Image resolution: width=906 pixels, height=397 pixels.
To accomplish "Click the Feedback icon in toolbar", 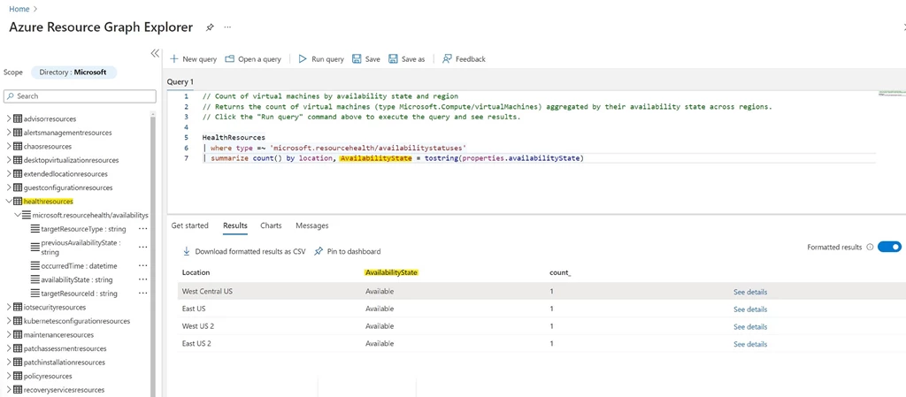I will pyautogui.click(x=448, y=59).
